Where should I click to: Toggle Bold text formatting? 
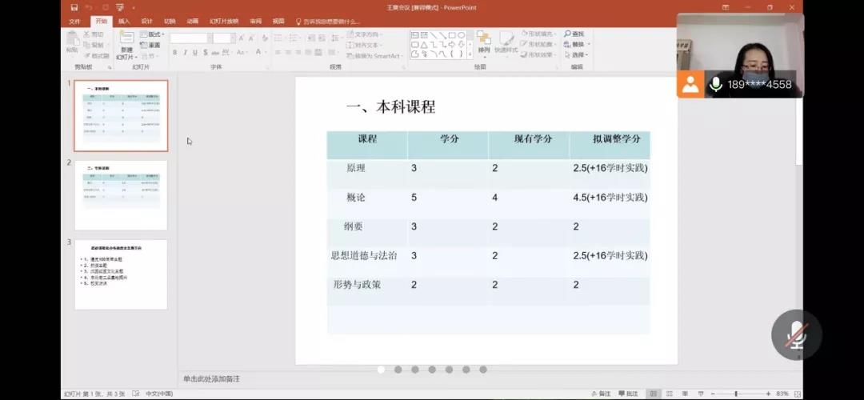174,53
